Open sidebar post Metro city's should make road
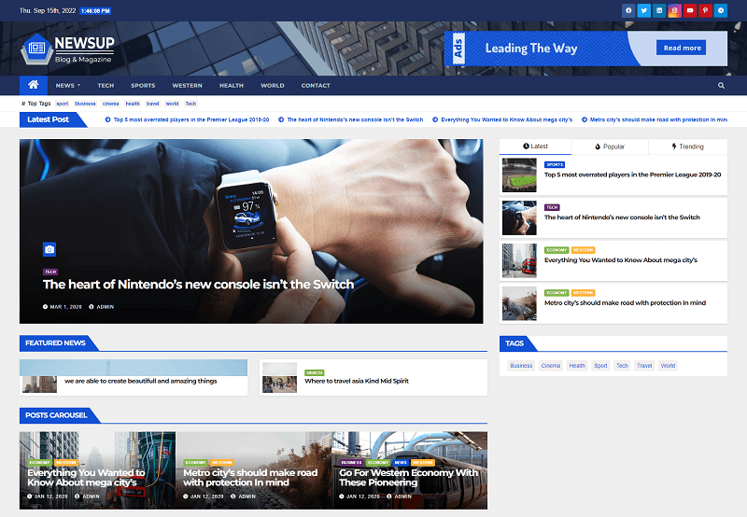747x517 pixels. pyautogui.click(x=625, y=302)
